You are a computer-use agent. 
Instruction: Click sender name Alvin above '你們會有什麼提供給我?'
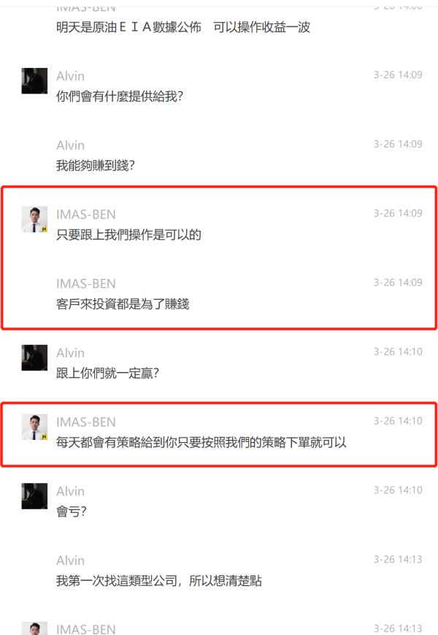70,76
